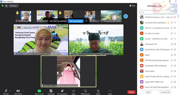The image size is (179, 95).
Task: Select saipul in the participant list
Action: click(158, 55)
